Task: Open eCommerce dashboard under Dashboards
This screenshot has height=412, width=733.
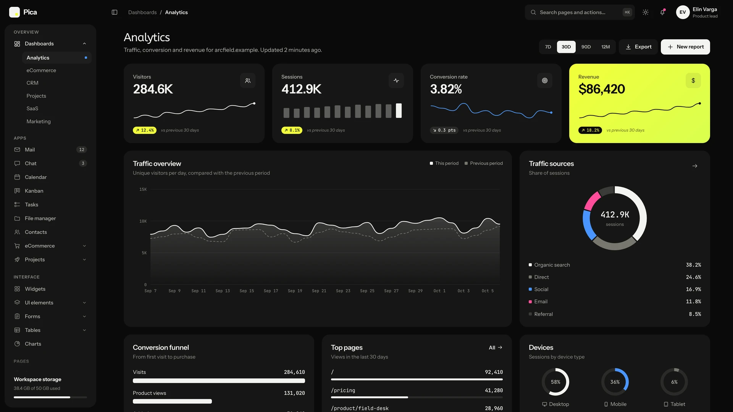Action: [x=57, y=70]
